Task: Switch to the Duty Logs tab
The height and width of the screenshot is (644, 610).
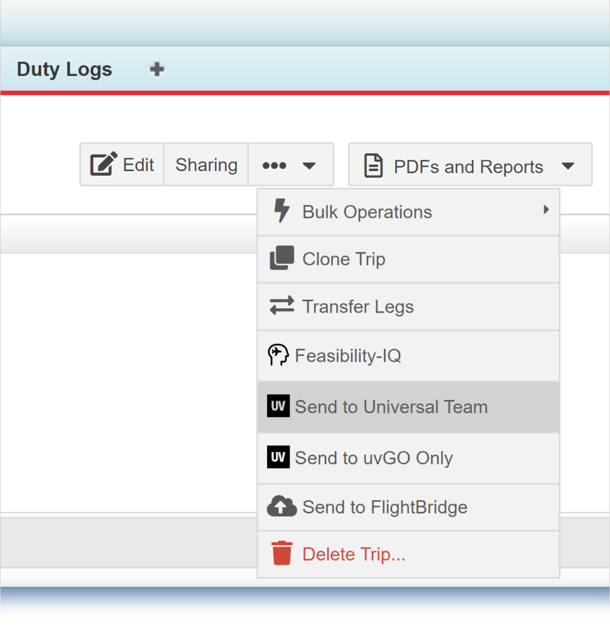Action: tap(65, 69)
